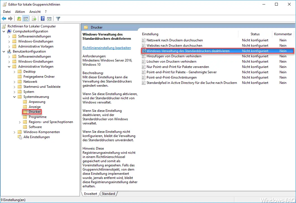Collapse Administrative Vorlagen under Benutzerkonfiguration

point(9,67)
